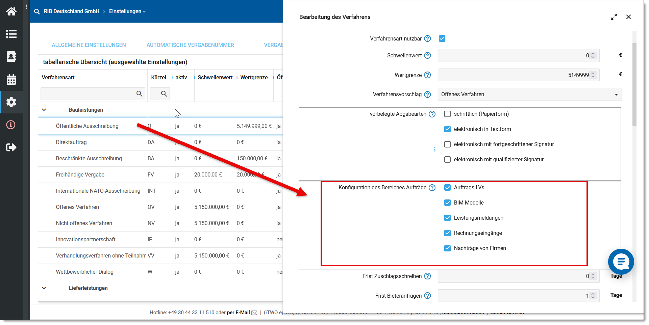Uncheck BIM-Modelle checkbox
The height and width of the screenshot is (325, 649).
point(447,203)
